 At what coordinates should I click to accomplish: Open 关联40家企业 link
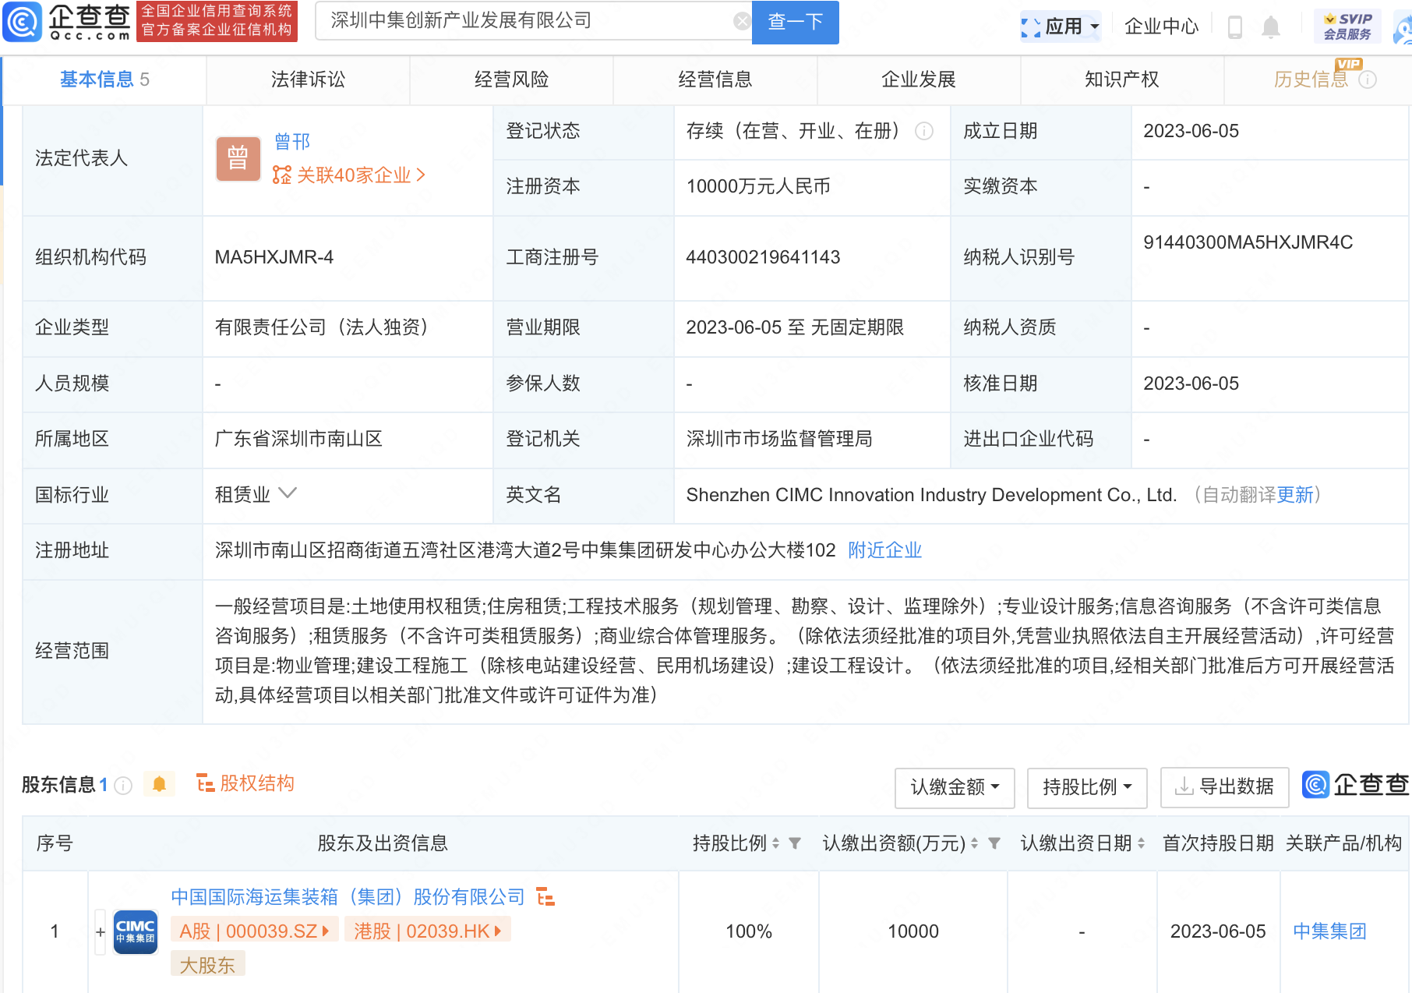coord(348,175)
